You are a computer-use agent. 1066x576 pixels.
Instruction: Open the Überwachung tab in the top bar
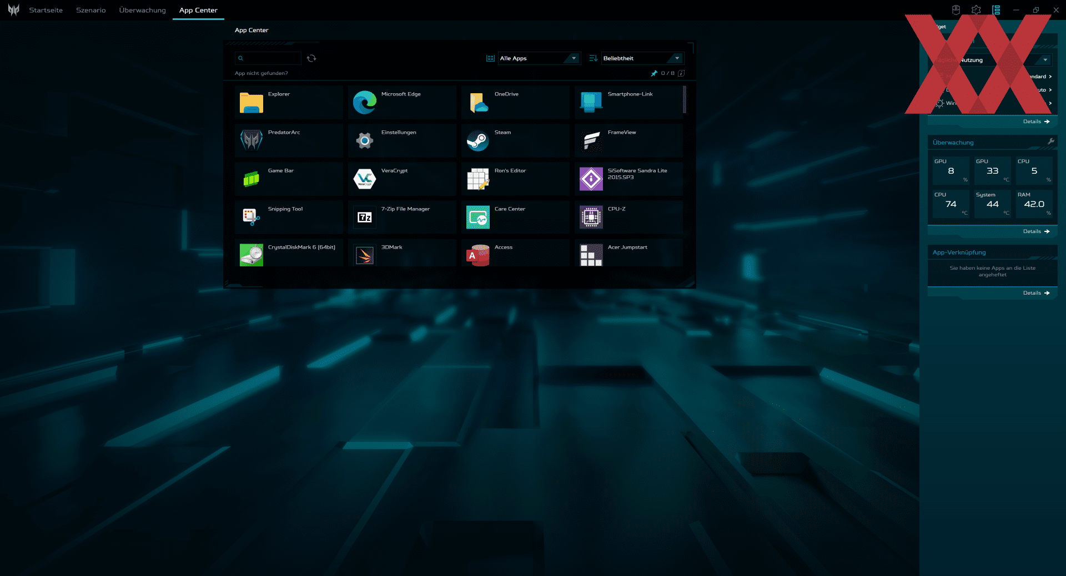[x=143, y=11]
